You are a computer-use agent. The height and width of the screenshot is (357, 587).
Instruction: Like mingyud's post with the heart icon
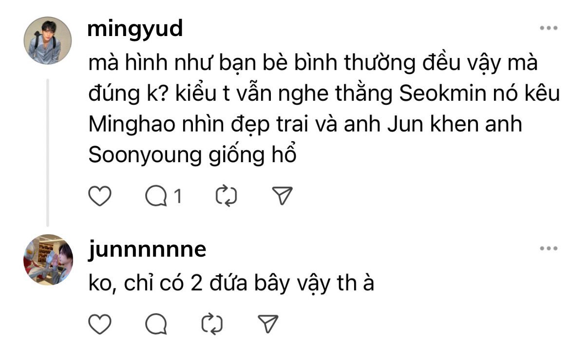click(100, 196)
